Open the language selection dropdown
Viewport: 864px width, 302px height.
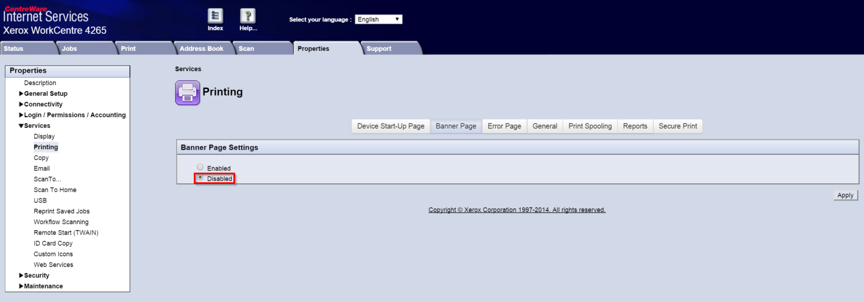pyautogui.click(x=378, y=19)
